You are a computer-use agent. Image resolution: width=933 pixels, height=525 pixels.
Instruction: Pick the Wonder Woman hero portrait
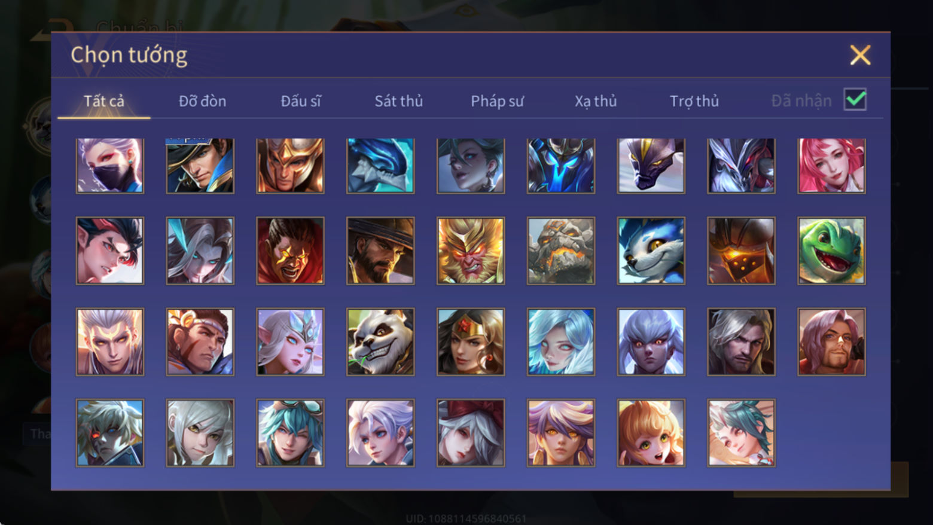click(x=471, y=341)
